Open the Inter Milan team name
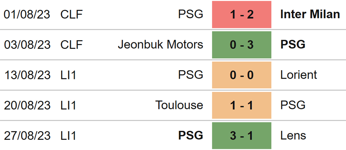 click(310, 14)
